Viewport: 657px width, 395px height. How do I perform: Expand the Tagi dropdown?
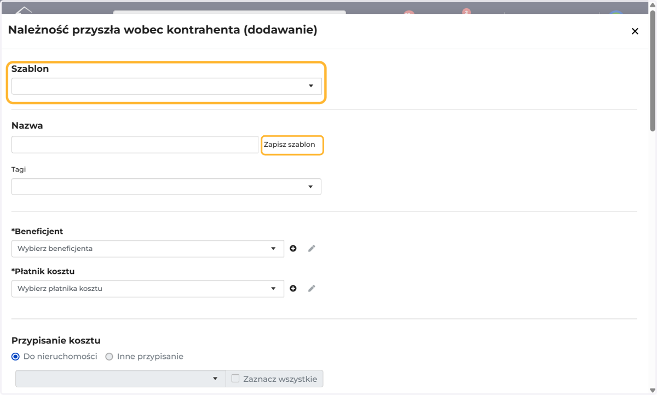[x=166, y=186]
